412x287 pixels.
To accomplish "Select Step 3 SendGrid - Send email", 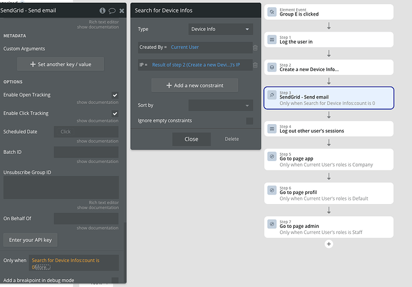I will click(x=329, y=98).
